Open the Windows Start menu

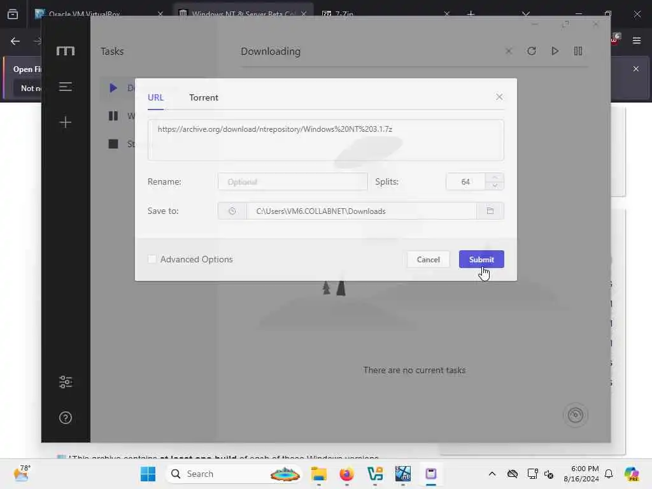pyautogui.click(x=148, y=474)
